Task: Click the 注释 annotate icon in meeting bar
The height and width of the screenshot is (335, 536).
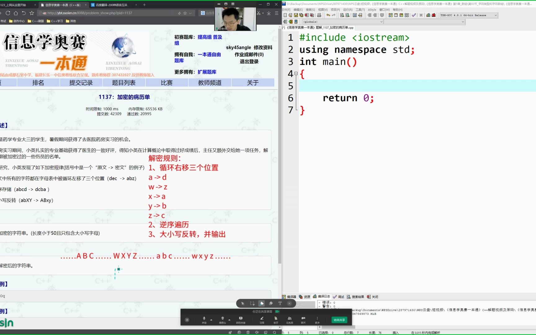Action: 262,320
